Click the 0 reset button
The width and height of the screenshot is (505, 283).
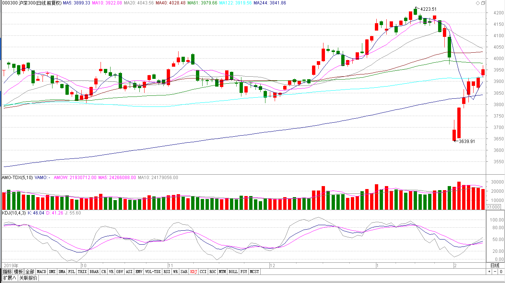click(x=501, y=272)
